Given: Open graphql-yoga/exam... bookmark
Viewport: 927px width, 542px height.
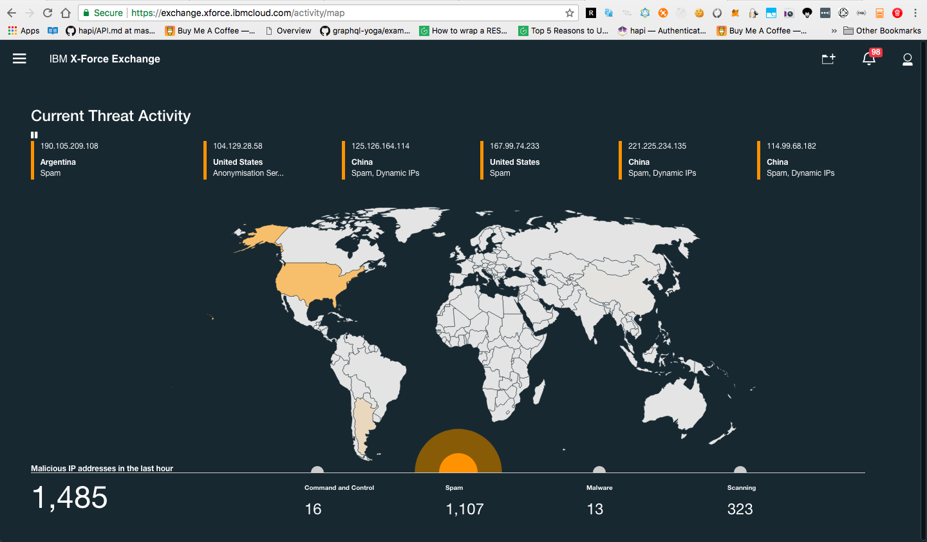Looking at the screenshot, I should pos(365,30).
